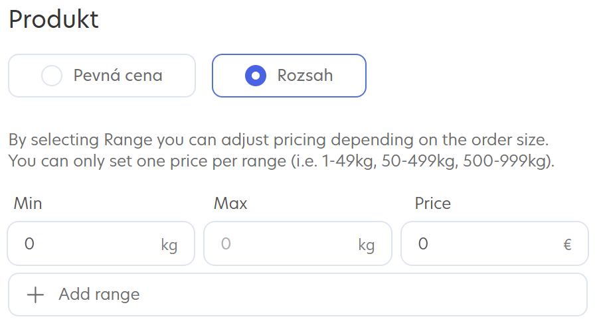Click the 0 value in Price field
The width and height of the screenshot is (599, 329).
[x=423, y=243]
